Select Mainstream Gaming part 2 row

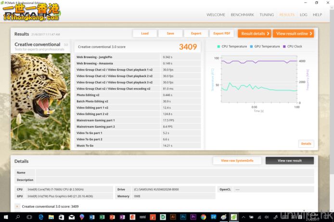(x=138, y=126)
